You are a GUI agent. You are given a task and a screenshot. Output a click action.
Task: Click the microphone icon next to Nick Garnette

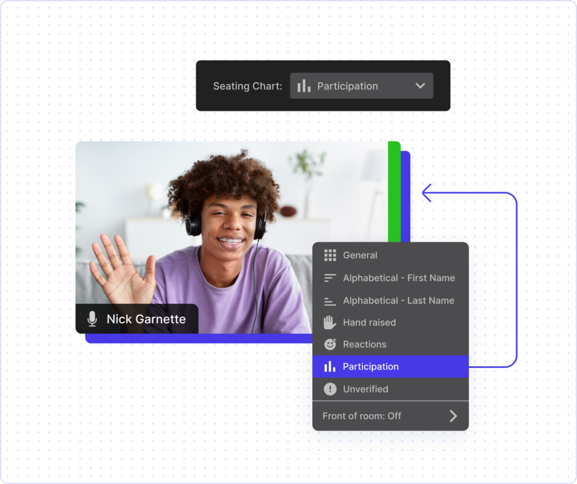[x=92, y=319]
